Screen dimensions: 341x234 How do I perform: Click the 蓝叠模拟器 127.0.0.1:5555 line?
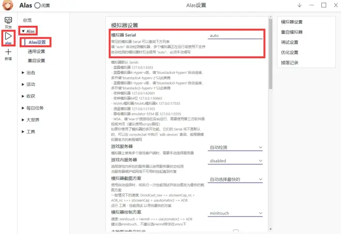(x=132, y=68)
